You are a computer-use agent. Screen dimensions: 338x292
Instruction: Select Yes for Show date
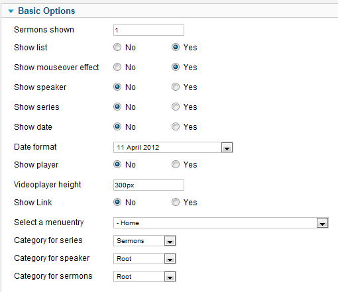tap(176, 126)
